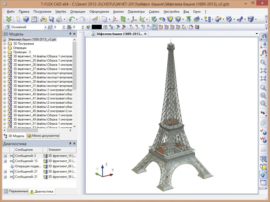Image resolution: width=270 pixels, height=202 pixels.
Task: Switch to the Меню документов tab
Action: point(43,136)
